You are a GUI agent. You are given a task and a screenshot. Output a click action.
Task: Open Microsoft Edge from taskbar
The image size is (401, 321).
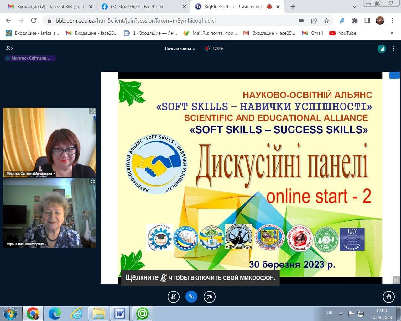(55, 313)
